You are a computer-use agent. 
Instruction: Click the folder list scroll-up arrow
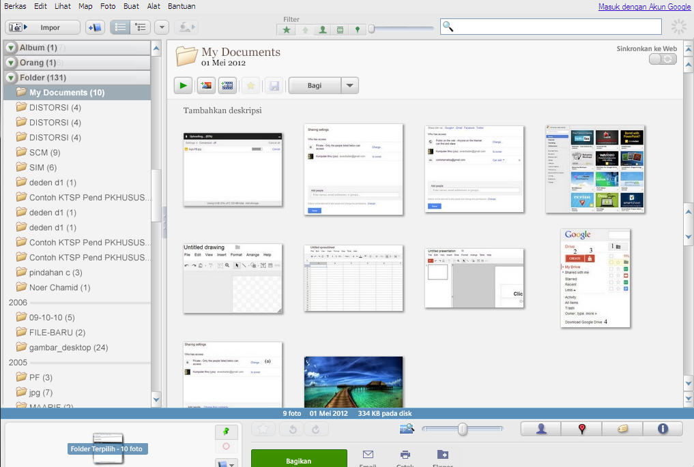pyautogui.click(x=156, y=48)
